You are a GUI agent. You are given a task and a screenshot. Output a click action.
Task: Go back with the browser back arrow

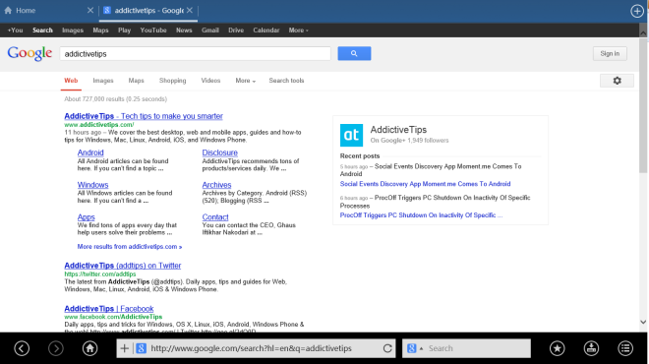22,348
